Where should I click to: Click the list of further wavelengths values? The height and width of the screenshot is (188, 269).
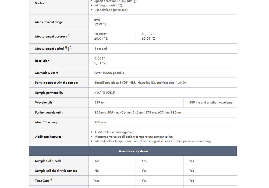click(138, 113)
